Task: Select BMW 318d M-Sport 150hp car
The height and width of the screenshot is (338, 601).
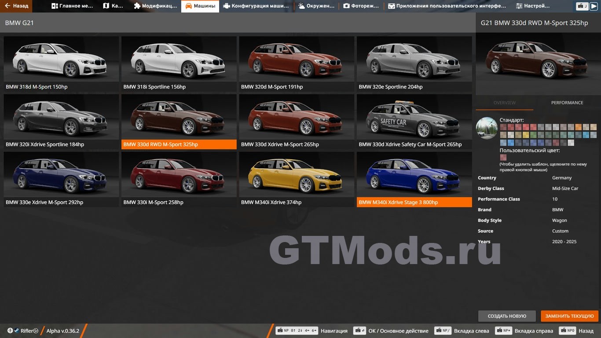Action: (61, 64)
